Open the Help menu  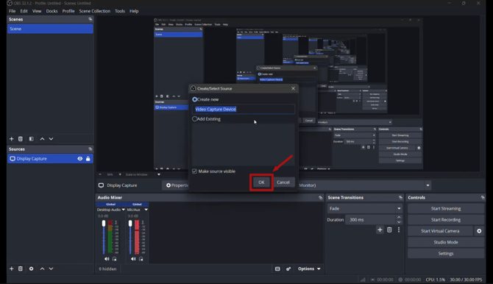coord(134,11)
